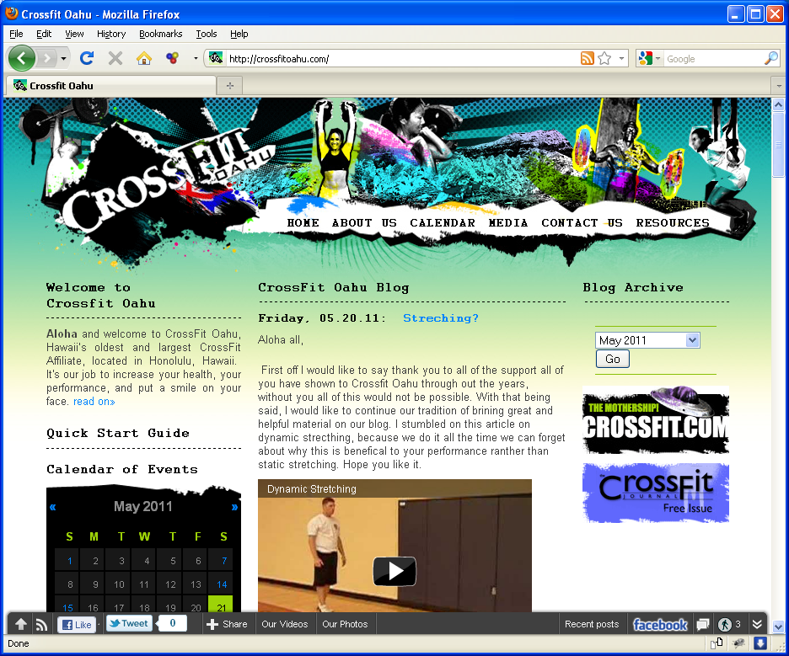Click the search magnifier icon in search box
The image size is (789, 656).
[x=770, y=58]
